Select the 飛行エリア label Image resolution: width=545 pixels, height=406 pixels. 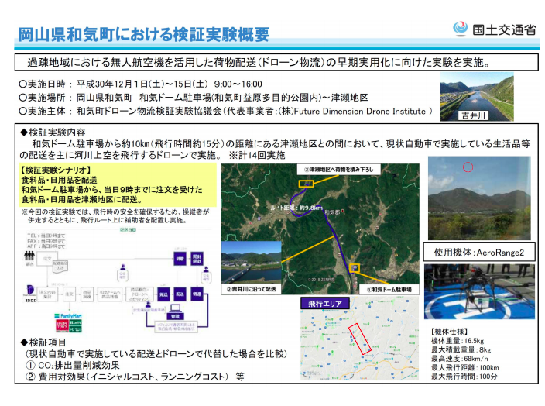pos(325,303)
